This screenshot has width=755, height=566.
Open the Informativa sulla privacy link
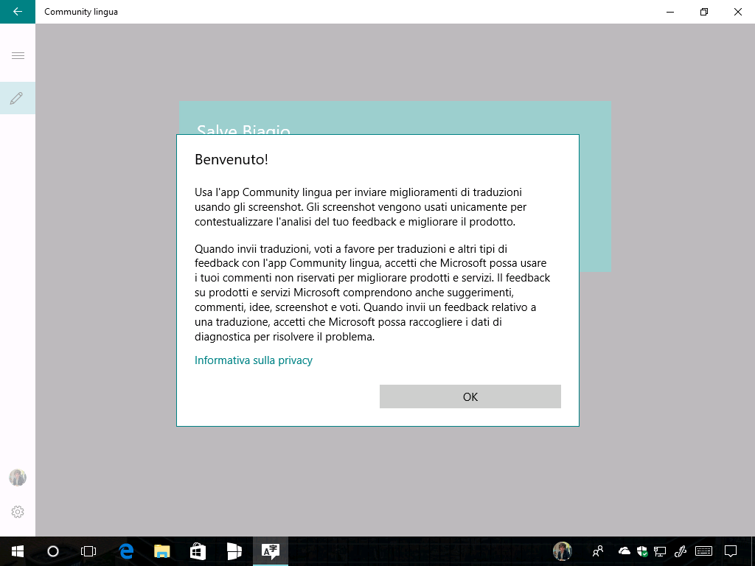coord(254,360)
